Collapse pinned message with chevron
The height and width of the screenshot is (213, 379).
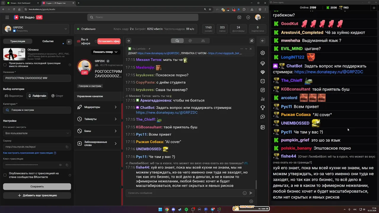(x=246, y=49)
